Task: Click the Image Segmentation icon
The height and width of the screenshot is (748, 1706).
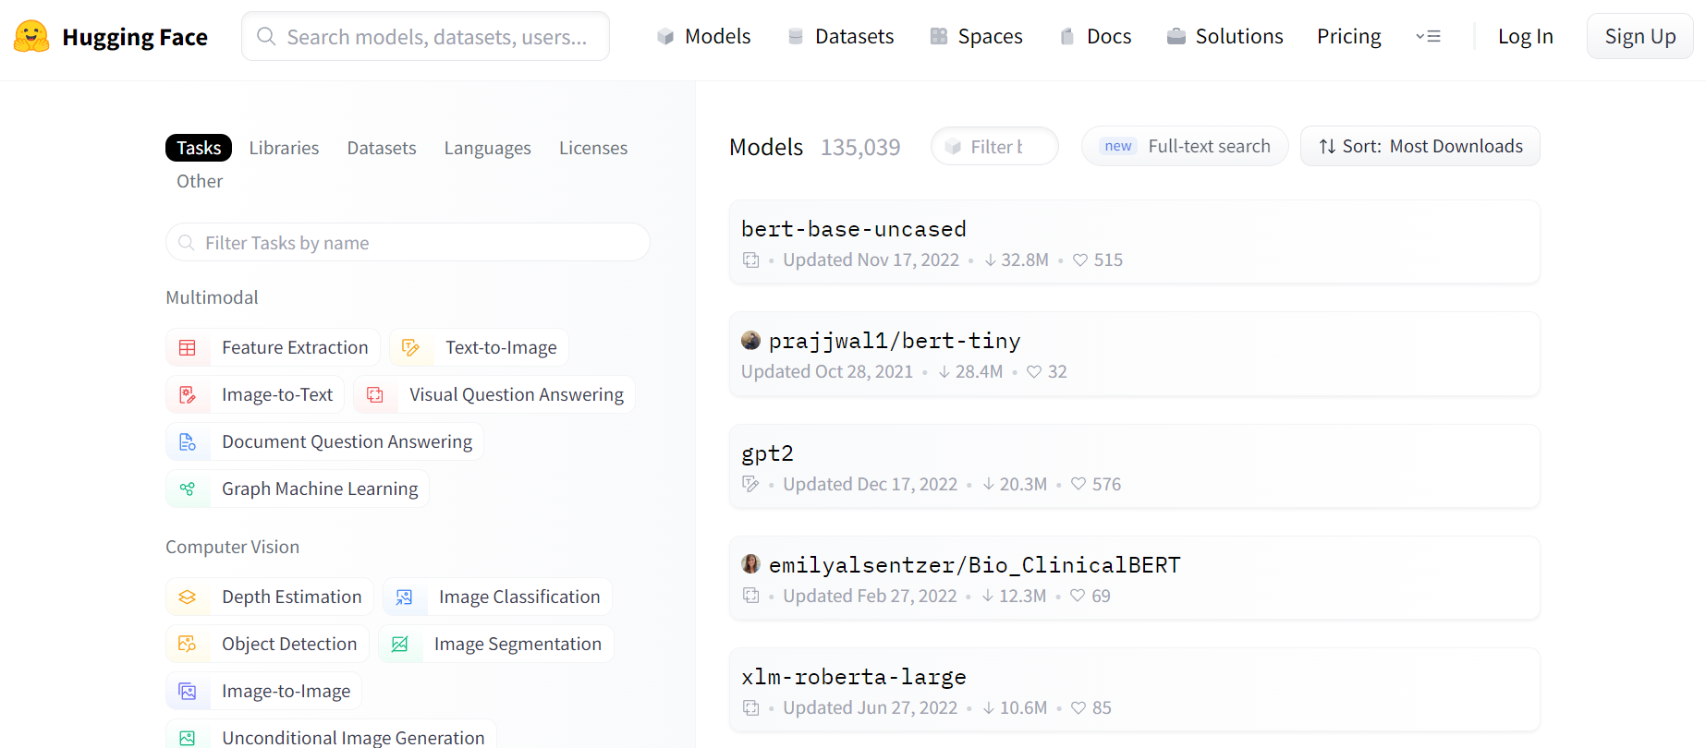Action: tap(400, 644)
